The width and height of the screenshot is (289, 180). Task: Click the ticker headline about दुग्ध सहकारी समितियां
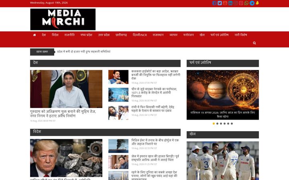[x=83, y=52]
